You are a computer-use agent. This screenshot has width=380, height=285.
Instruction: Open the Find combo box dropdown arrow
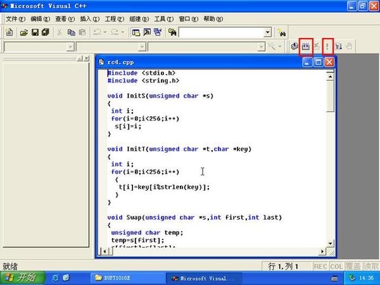pos(267,32)
